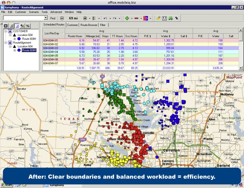Click the green plus add icon
Screen dimensions: 244x188
[127, 18]
